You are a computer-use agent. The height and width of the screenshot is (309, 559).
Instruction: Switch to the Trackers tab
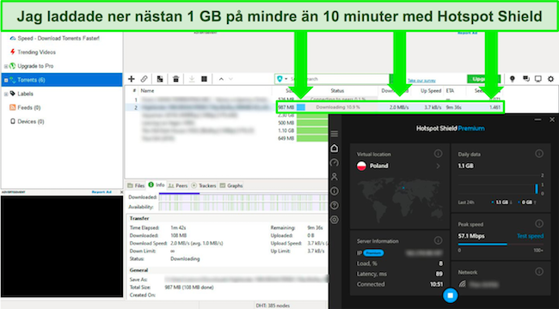click(204, 185)
